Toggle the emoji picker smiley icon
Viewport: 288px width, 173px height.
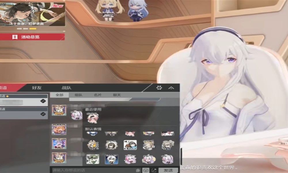tap(146, 170)
